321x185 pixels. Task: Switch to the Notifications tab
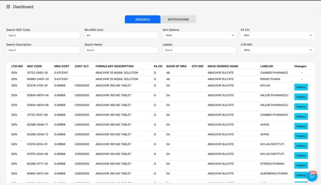click(178, 19)
